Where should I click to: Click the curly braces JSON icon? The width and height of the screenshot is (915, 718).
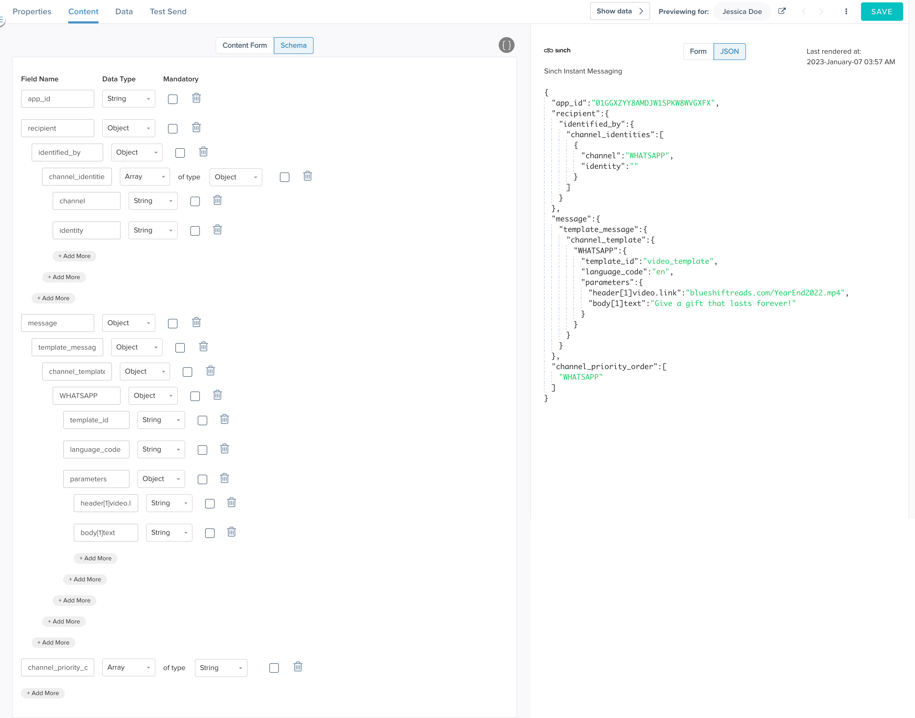(506, 45)
